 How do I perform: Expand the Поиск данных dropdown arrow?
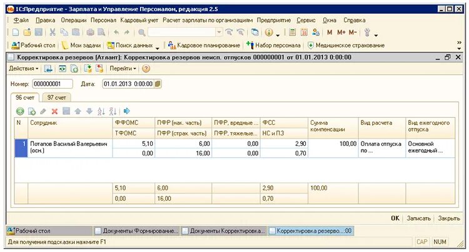[158, 47]
